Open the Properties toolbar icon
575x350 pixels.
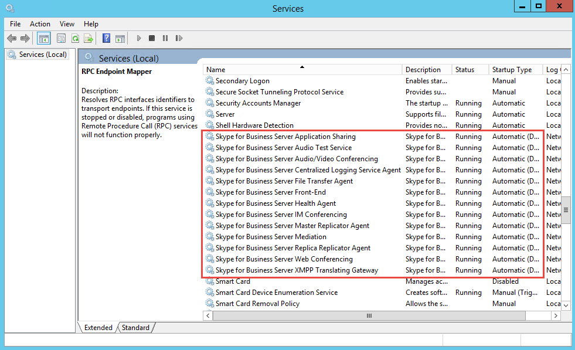pyautogui.click(x=61, y=38)
